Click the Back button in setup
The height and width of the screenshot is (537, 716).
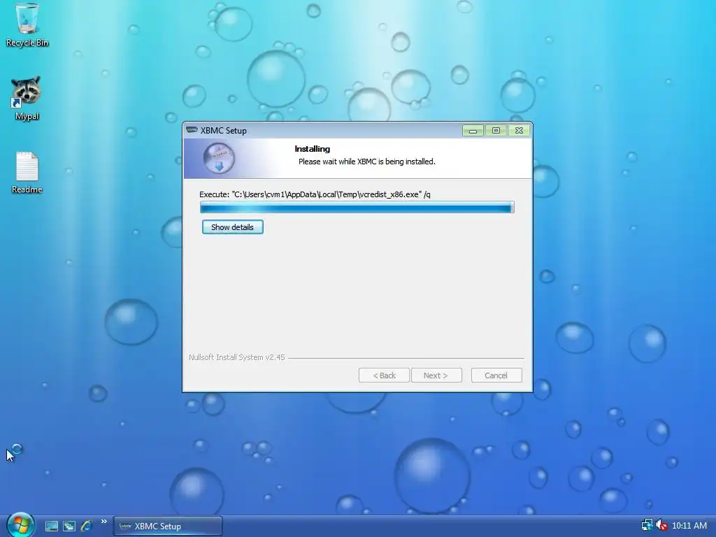[x=384, y=375]
